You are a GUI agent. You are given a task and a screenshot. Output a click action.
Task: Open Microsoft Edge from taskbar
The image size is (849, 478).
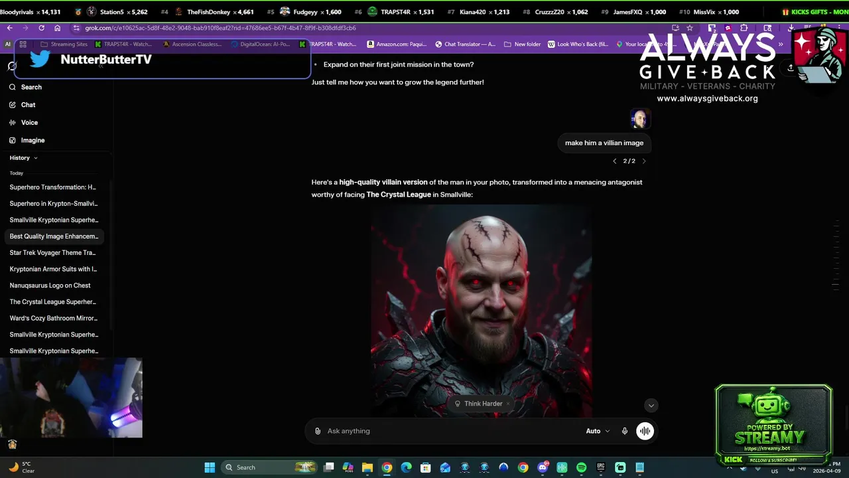point(406,467)
